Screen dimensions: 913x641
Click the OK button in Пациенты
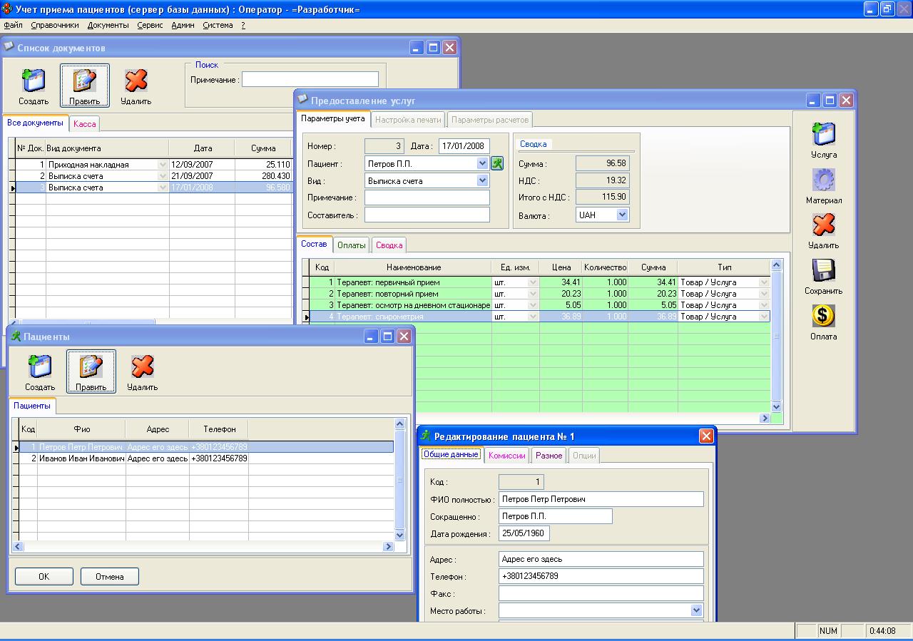(x=44, y=576)
